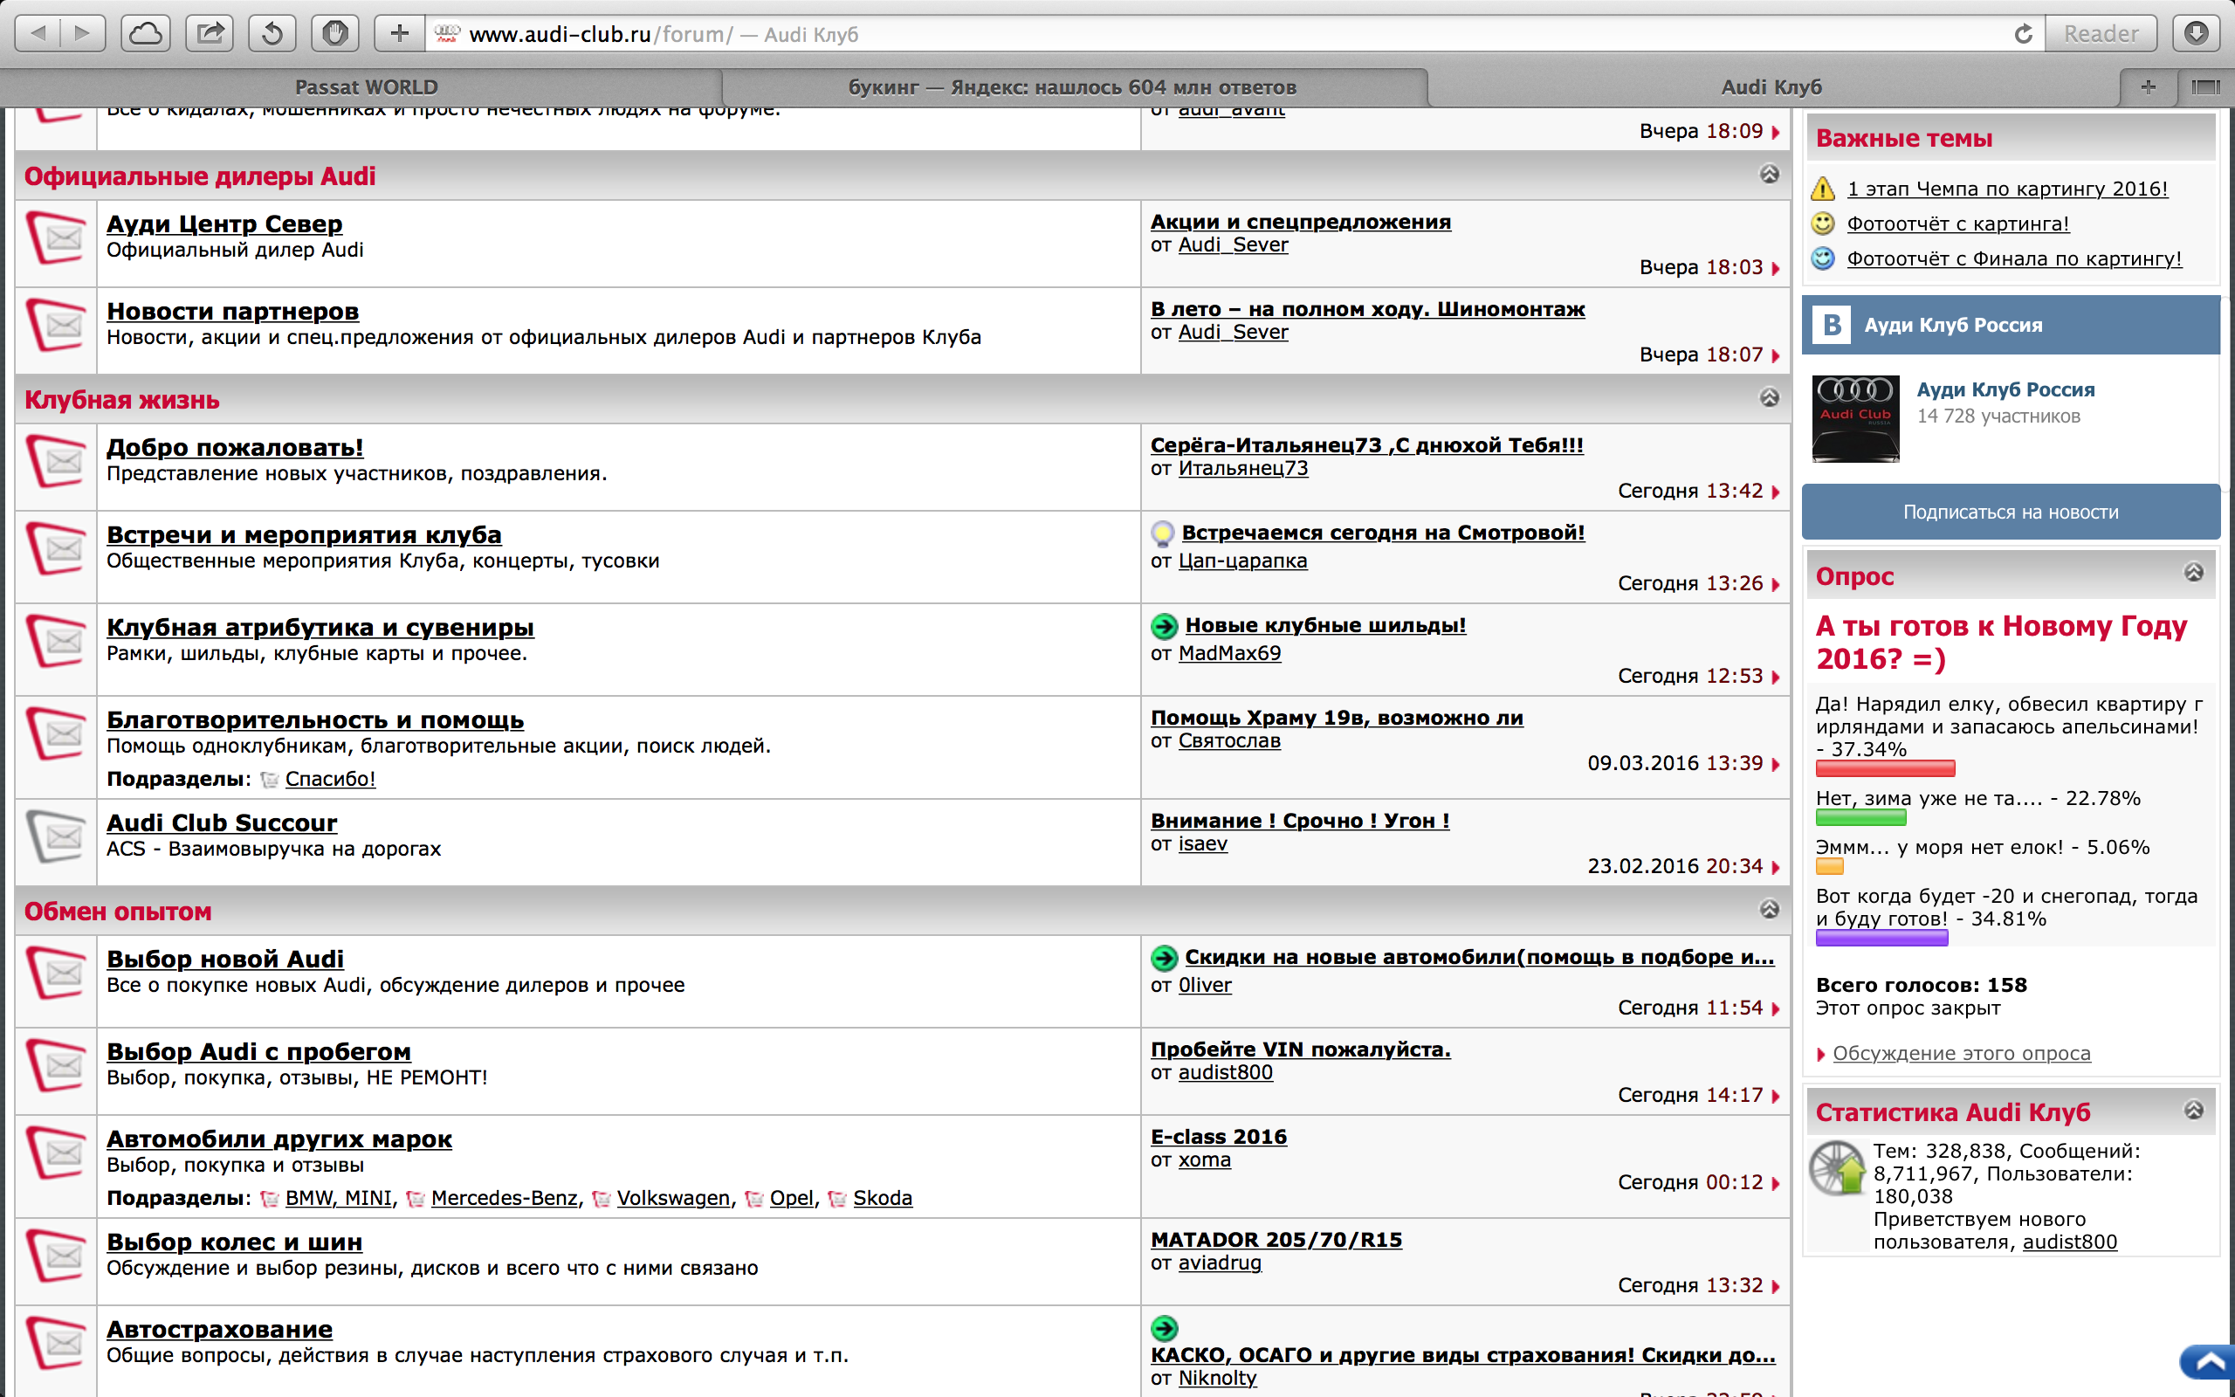Open Автострахование forum link
2235x1397 pixels.
[219, 1330]
